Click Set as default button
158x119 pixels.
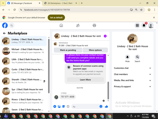(x=56, y=17)
